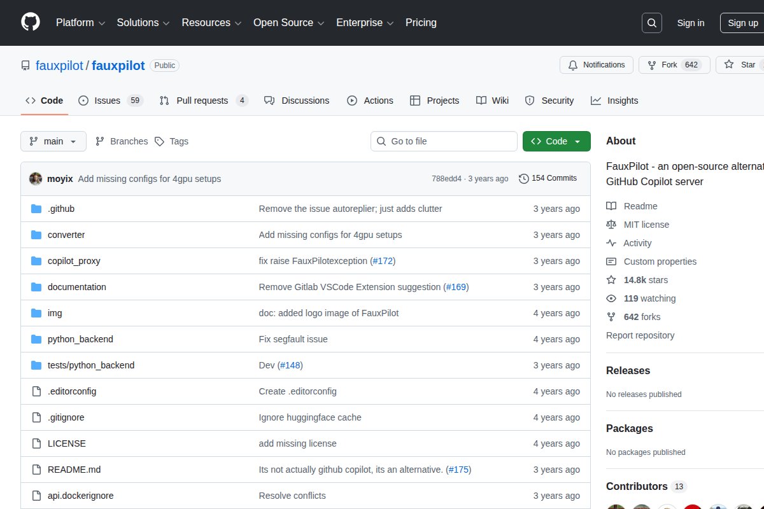Expand the Platform navigation menu

pos(80,23)
